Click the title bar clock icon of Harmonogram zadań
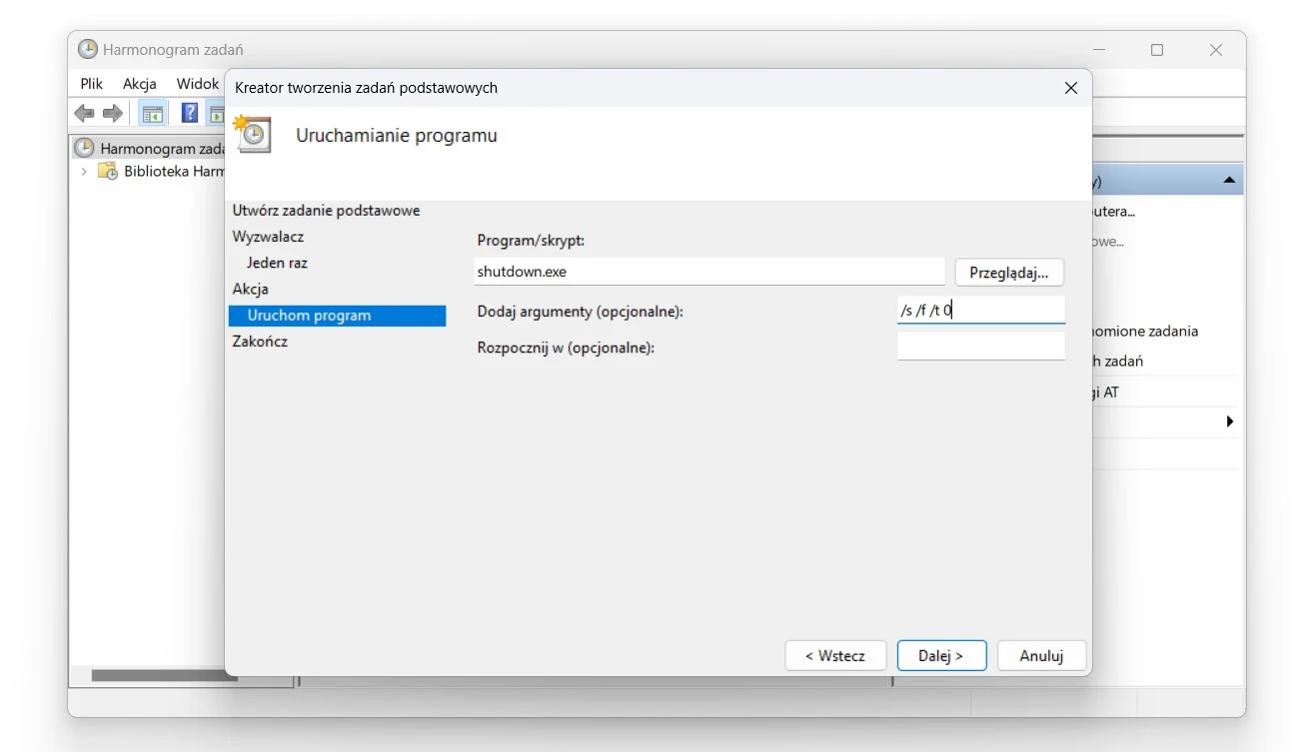Viewport: 1313px width, 752px height. [88, 49]
